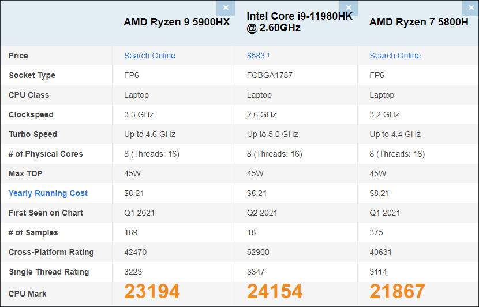
Task: Click the Single Thread Rating label
Action: (x=49, y=272)
